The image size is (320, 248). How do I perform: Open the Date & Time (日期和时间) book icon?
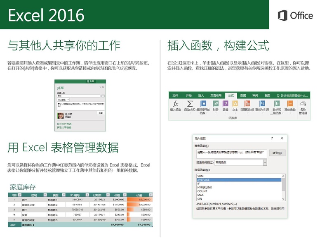pos(247,104)
